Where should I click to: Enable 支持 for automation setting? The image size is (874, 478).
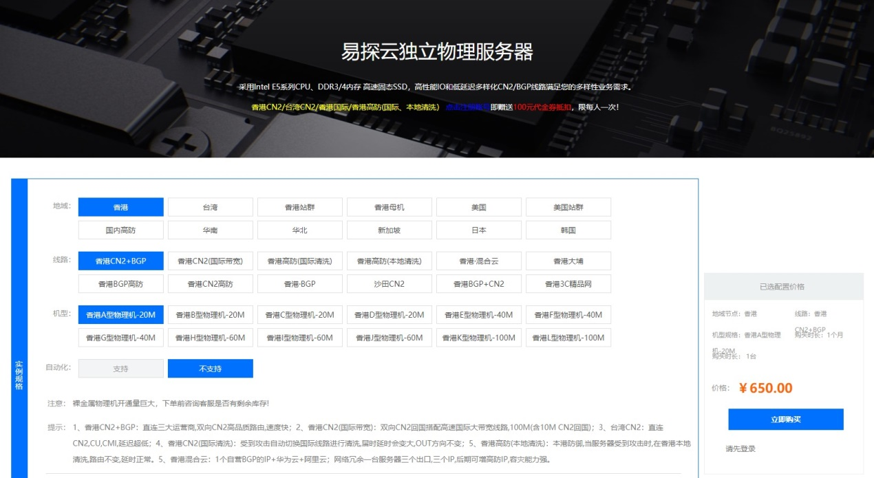click(x=121, y=368)
